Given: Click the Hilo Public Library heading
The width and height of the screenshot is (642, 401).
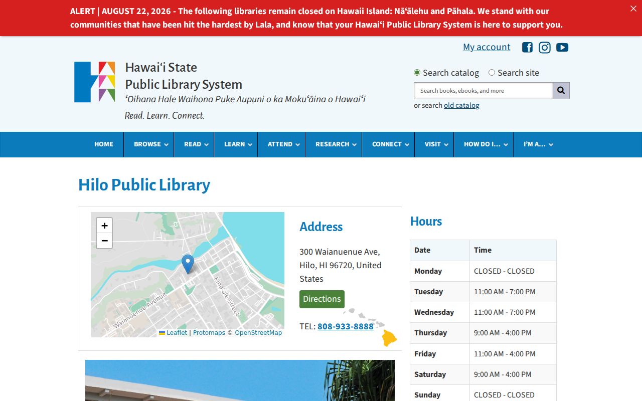Looking at the screenshot, I should click(144, 185).
